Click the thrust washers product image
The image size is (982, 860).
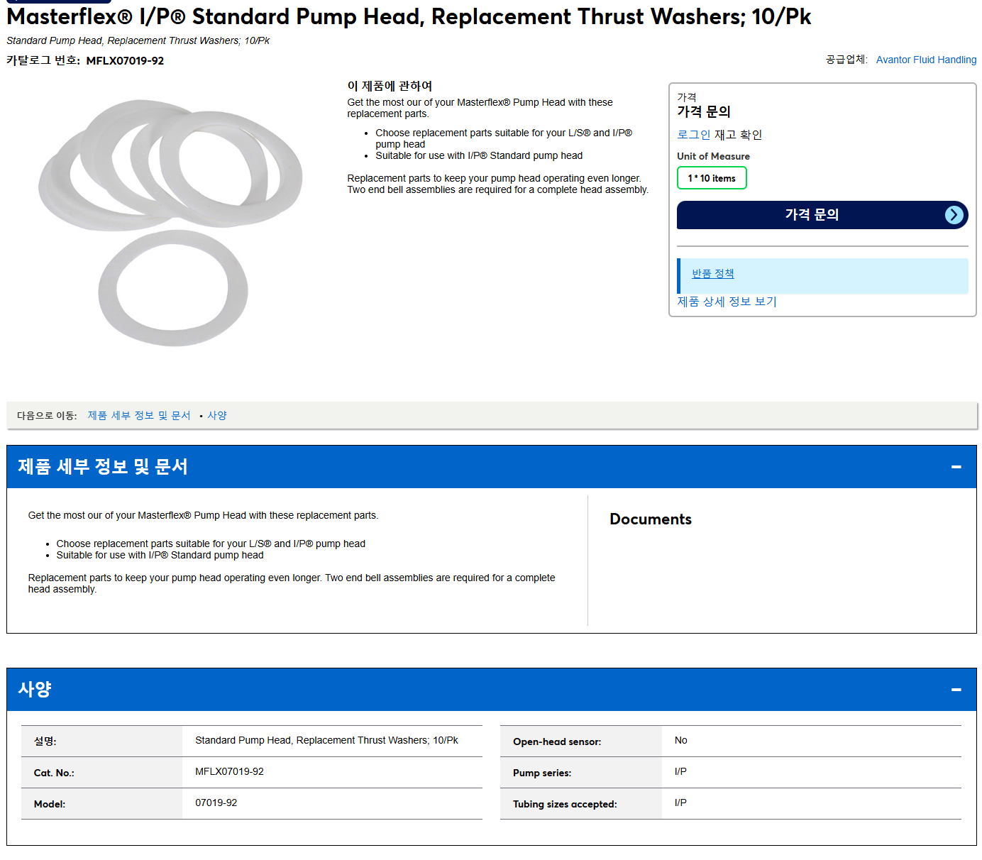click(x=170, y=222)
